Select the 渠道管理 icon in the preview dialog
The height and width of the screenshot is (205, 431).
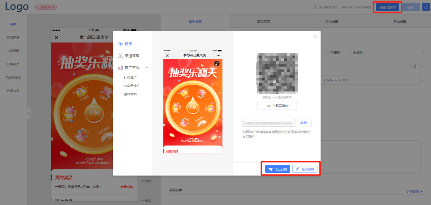pos(120,56)
